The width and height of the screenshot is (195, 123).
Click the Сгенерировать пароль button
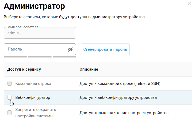(x=105, y=49)
